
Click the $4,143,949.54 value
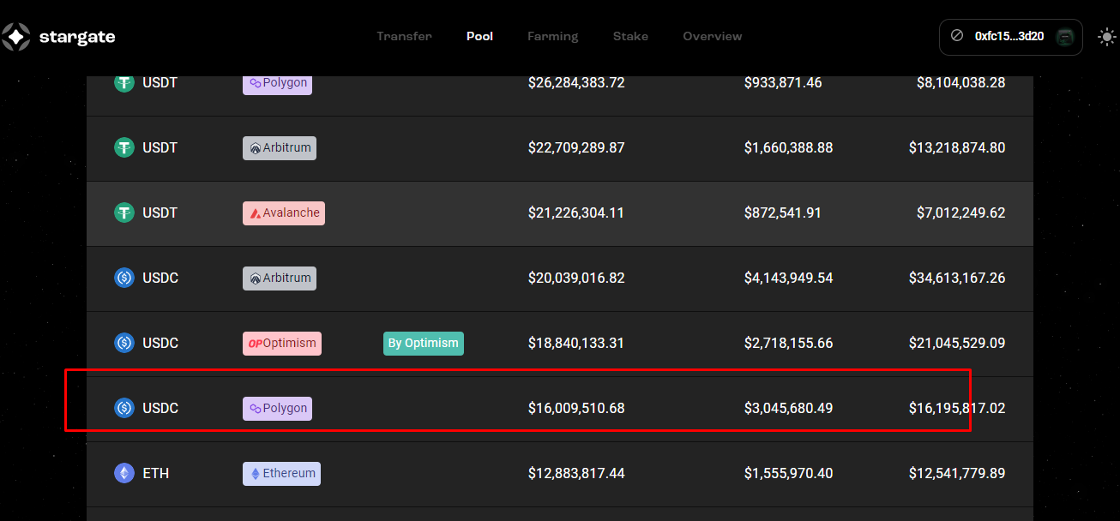pyautogui.click(x=789, y=278)
